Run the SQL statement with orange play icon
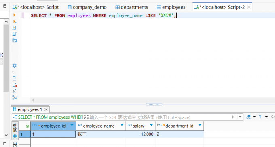The height and width of the screenshot is (147, 275). (x=15, y=15)
